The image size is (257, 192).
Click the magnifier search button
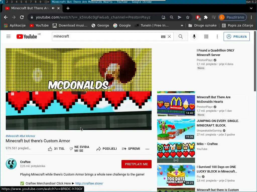coord(181,36)
